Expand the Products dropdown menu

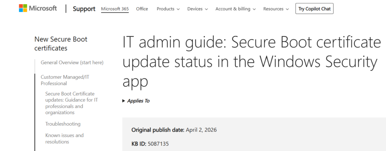point(168,9)
